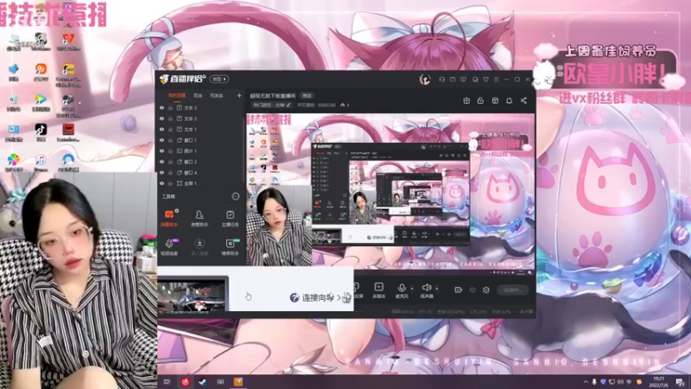Hide the 窗口 2 source
The height and width of the screenshot is (389, 691).
coord(162,162)
